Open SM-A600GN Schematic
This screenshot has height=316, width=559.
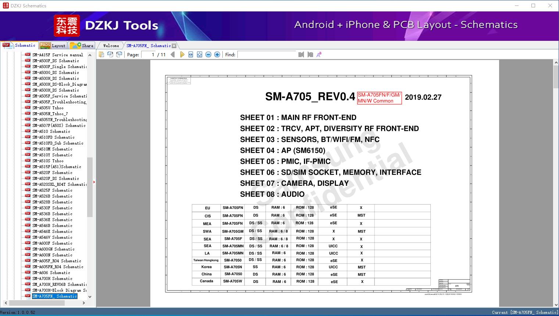pyautogui.click(x=53, y=249)
